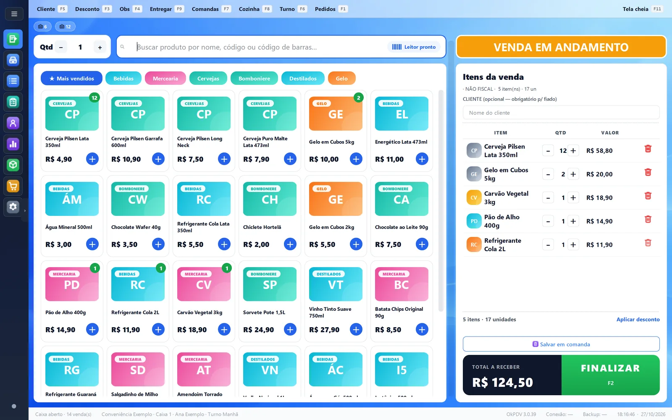The height and width of the screenshot is (420, 672).
Task: Decrease Gelo em Cubos 5kg quantity in sale
Action: click(x=548, y=174)
